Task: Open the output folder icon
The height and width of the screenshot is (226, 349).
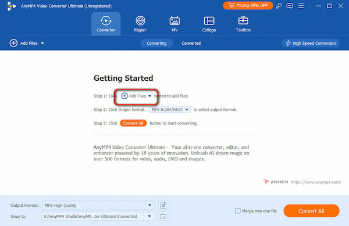Action: pyautogui.click(x=163, y=216)
